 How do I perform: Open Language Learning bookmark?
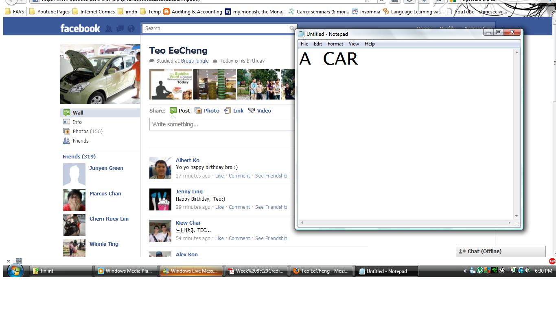[x=414, y=11]
